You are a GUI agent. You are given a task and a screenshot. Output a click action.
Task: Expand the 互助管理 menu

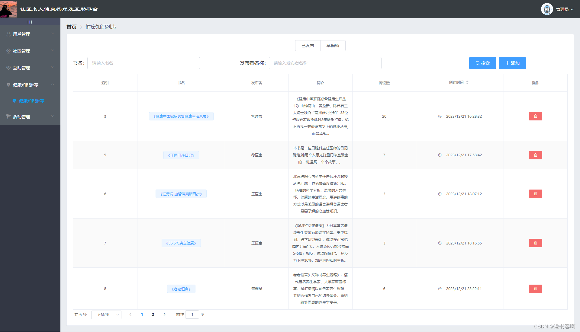pos(30,68)
